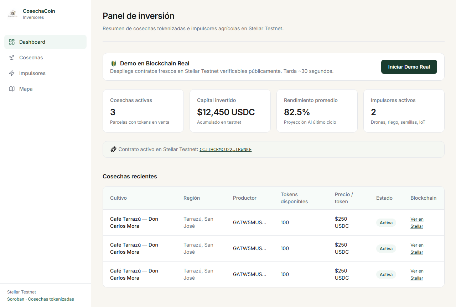
Task: Click the Capital invertido label
Action: coord(217,100)
